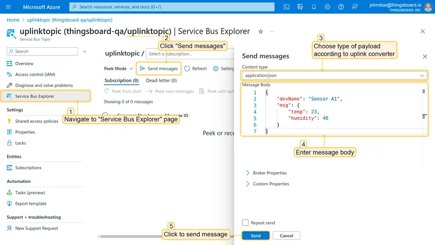The width and height of the screenshot is (435, 245).
Task: Open Cloud Shell from top bar
Action: tap(287, 7)
